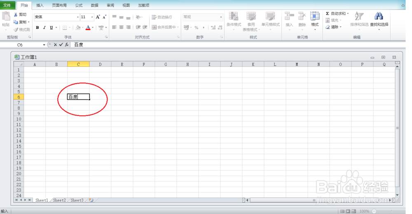Click the text orientation icon
Viewport: 412px width, 214px height.
coord(138,17)
